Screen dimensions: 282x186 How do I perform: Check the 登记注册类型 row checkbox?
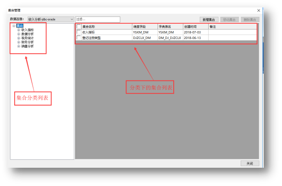79,37
